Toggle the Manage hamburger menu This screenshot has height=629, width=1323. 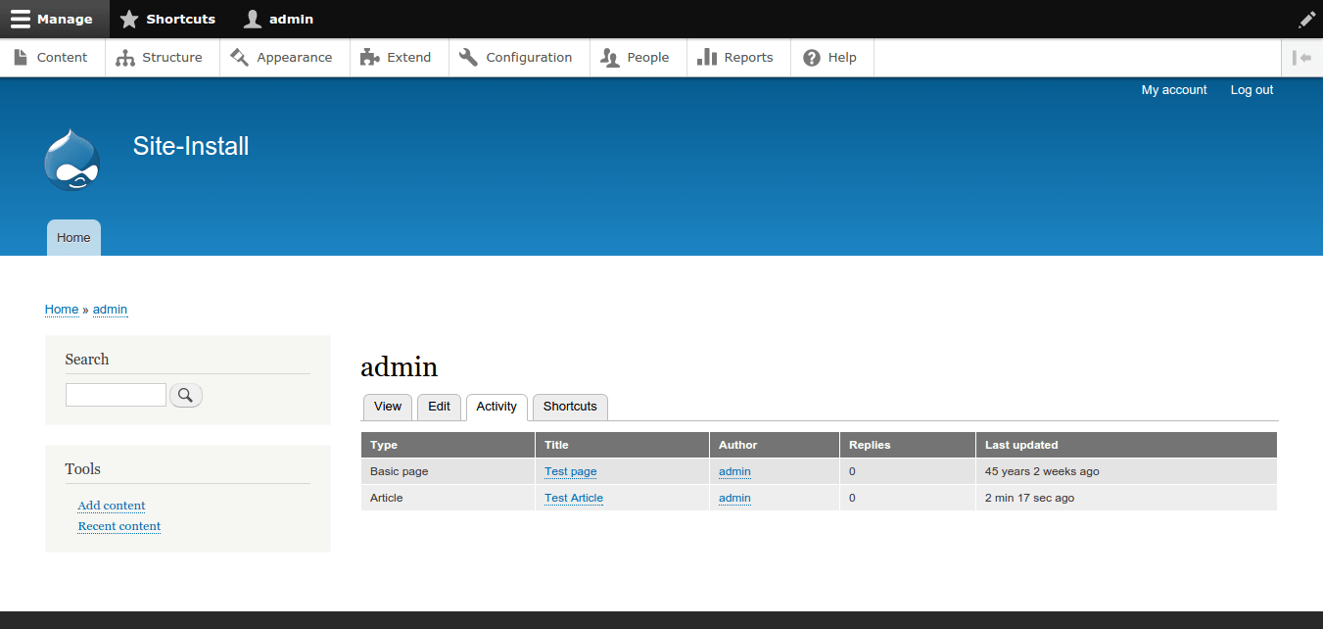(x=54, y=19)
